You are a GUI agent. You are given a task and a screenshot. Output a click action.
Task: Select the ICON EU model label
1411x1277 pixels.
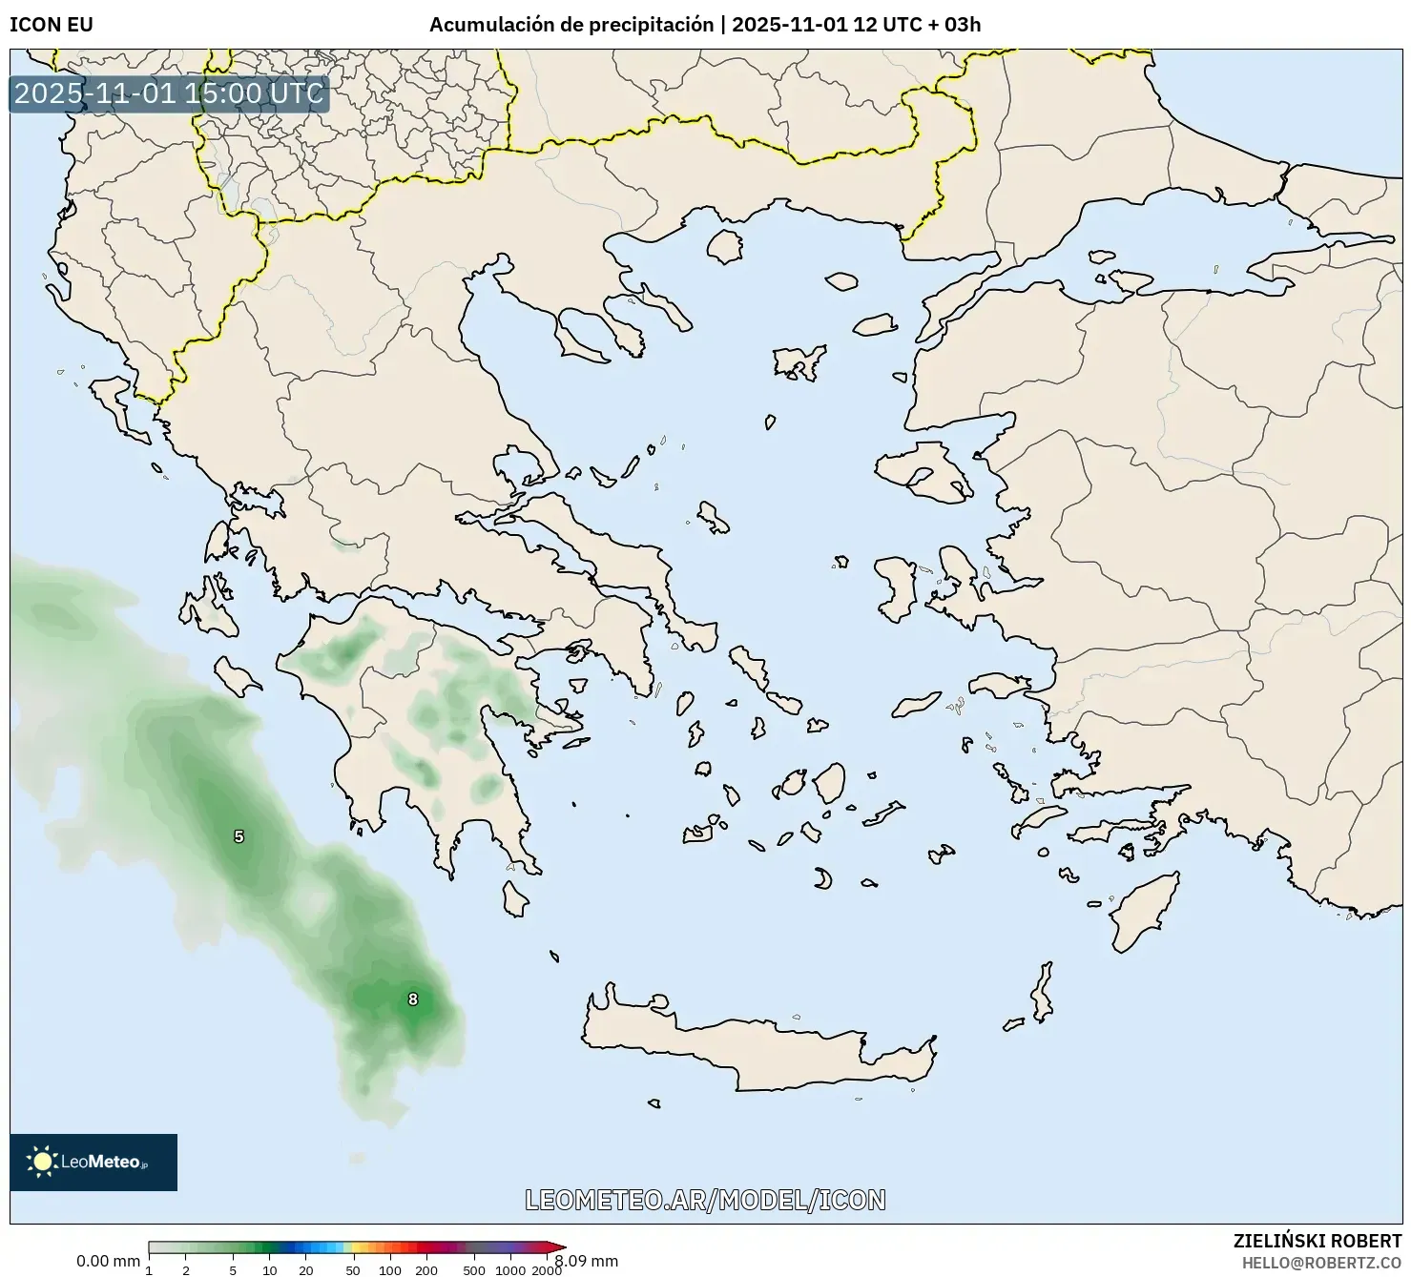(51, 25)
